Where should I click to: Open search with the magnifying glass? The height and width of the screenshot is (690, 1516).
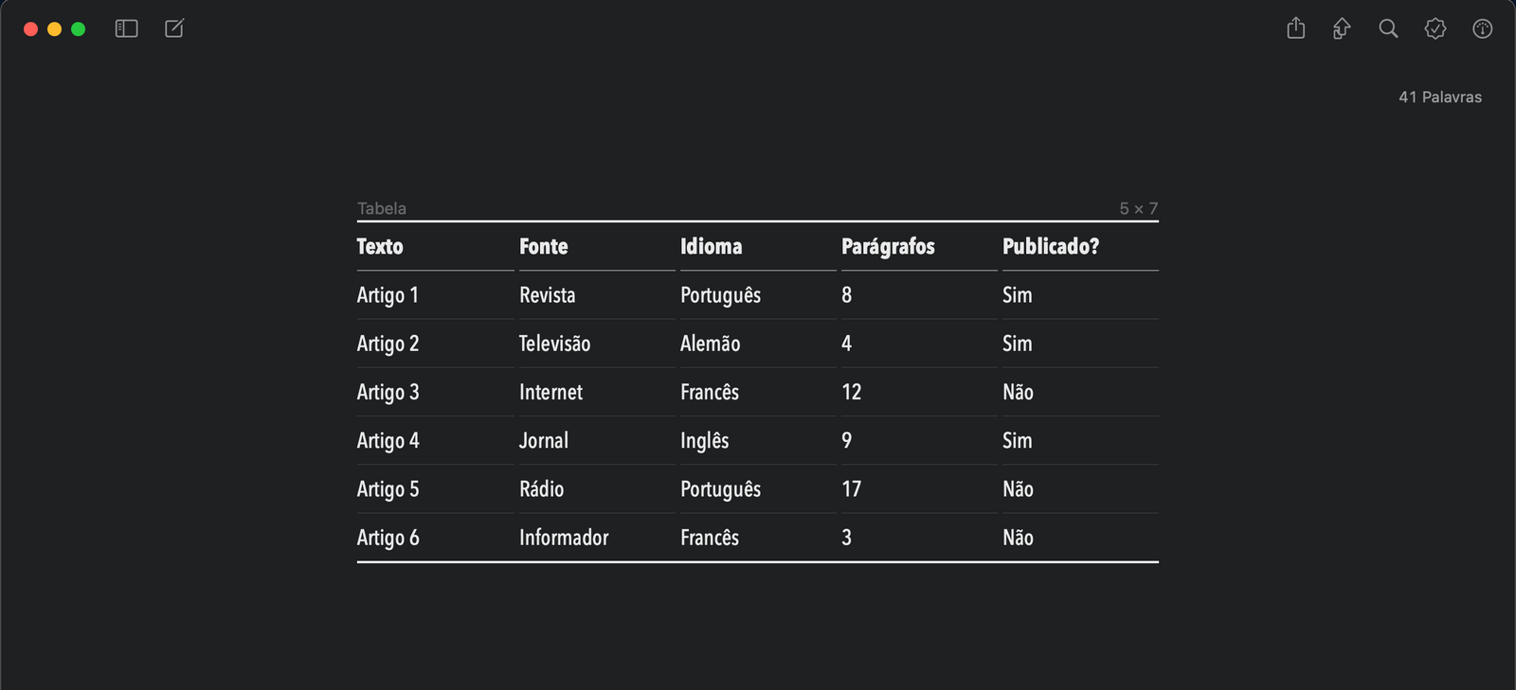pos(1388,28)
